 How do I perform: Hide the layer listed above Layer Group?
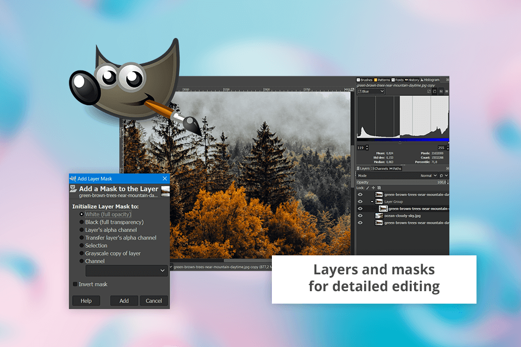pos(360,195)
